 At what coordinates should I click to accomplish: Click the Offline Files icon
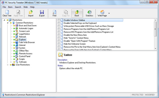[x=17, y=51]
